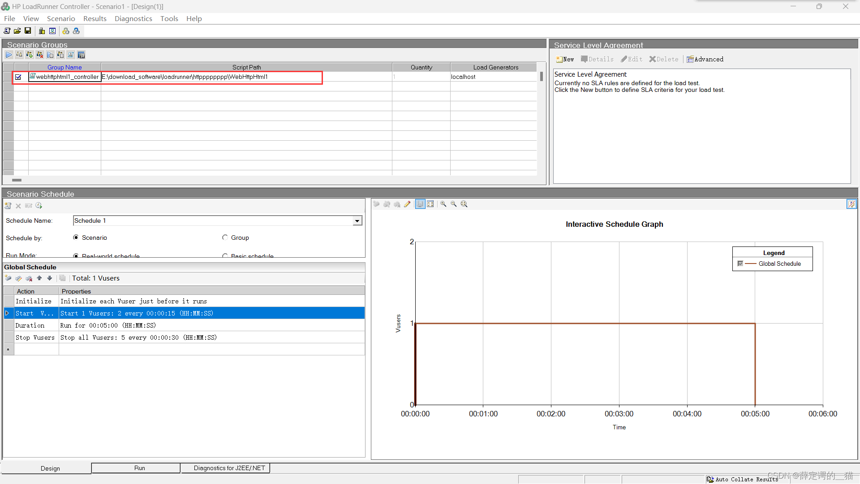This screenshot has height=484, width=860.
Task: Open the Results menu
Action: [95, 18]
